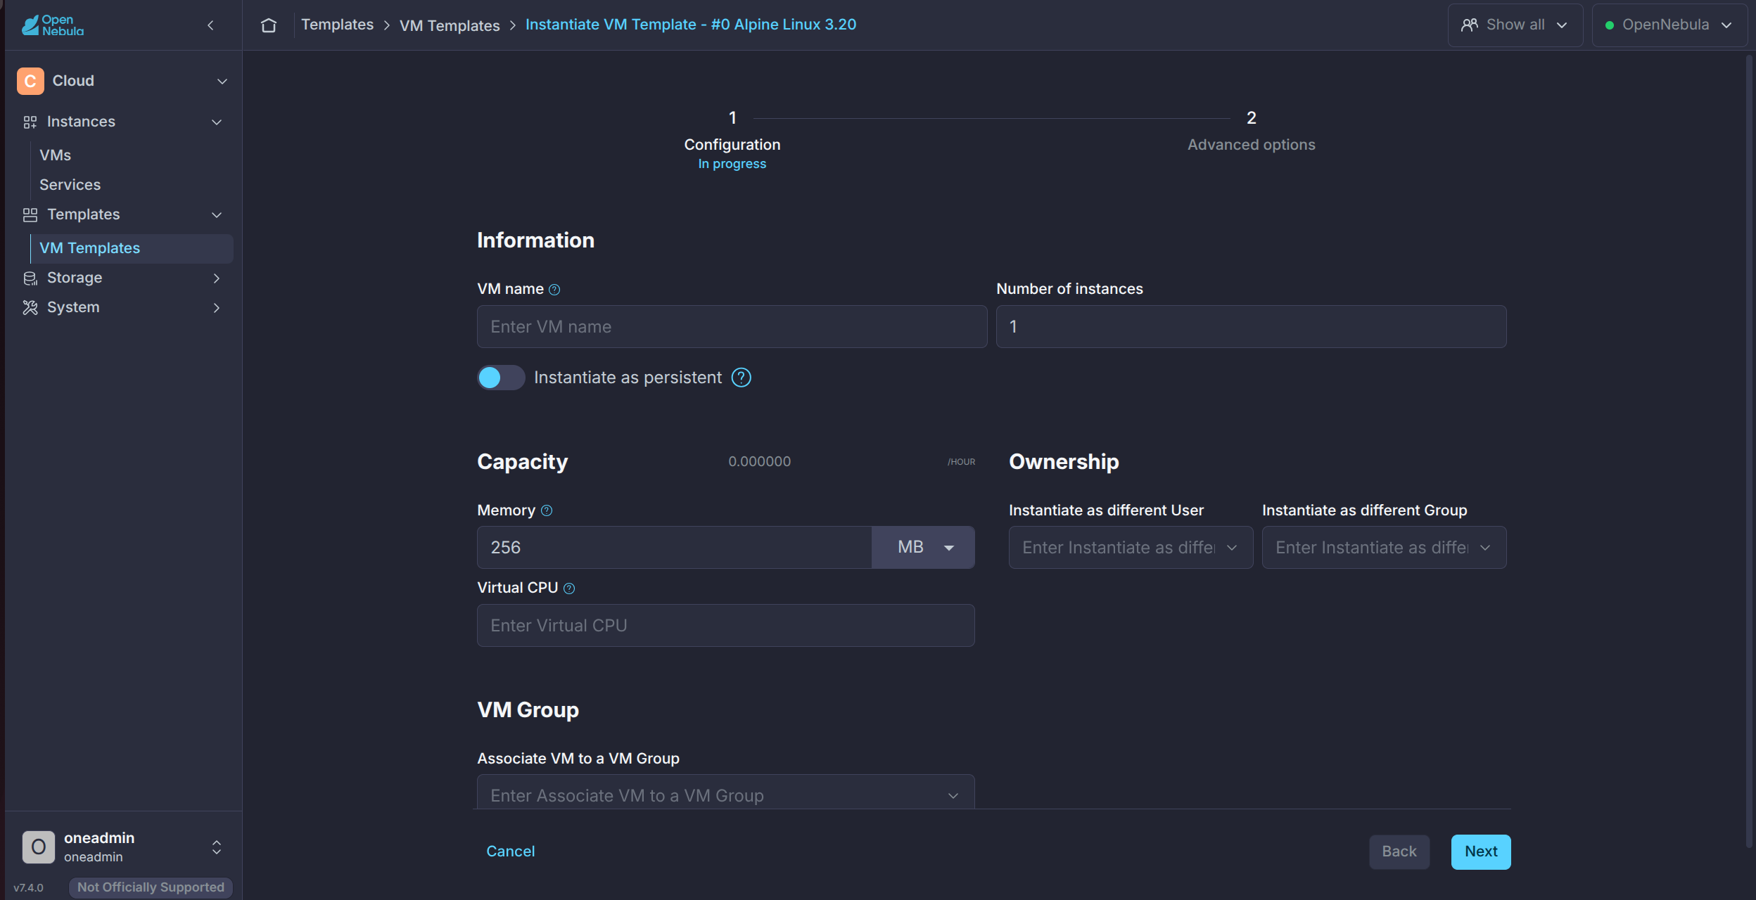Open Instantiate as different User dropdown
The image size is (1756, 900).
tap(1131, 547)
